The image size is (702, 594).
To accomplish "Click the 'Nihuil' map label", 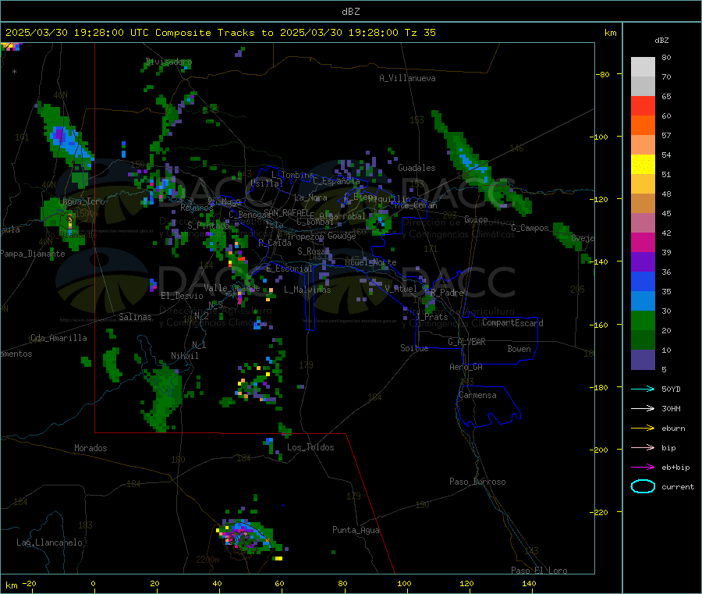I will pyautogui.click(x=184, y=356).
